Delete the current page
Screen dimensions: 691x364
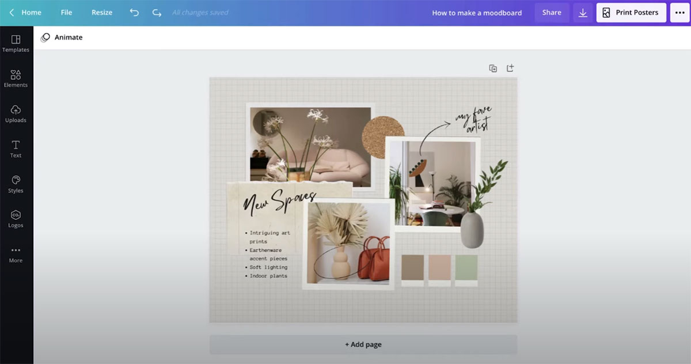(x=510, y=67)
